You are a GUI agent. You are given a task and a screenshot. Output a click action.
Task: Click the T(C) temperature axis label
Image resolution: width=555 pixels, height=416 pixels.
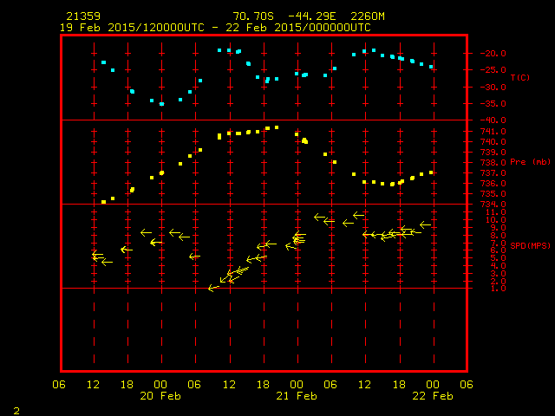coord(520,77)
